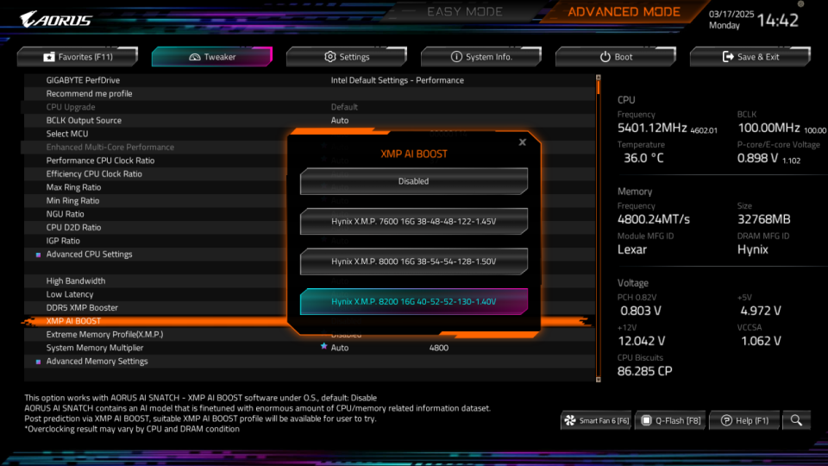Click CPU Upgrade Default value
Image resolution: width=828 pixels, height=466 pixels.
(344, 107)
